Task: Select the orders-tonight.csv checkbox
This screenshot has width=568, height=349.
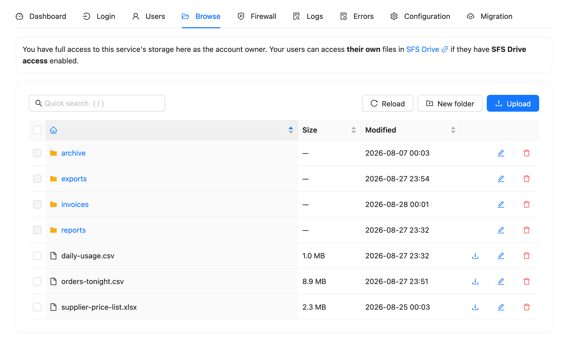Action: [37, 281]
